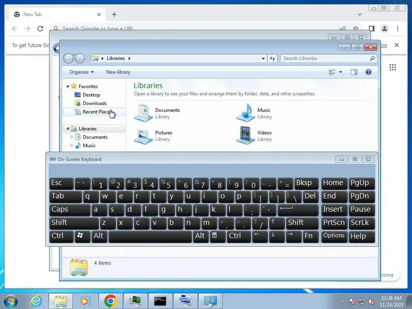The image size is (412, 309).
Task: Open the view options dropdown arrow
Action: point(340,72)
